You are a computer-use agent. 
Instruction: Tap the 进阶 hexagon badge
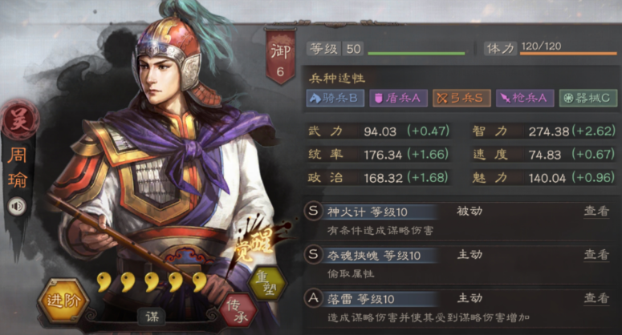click(63, 301)
